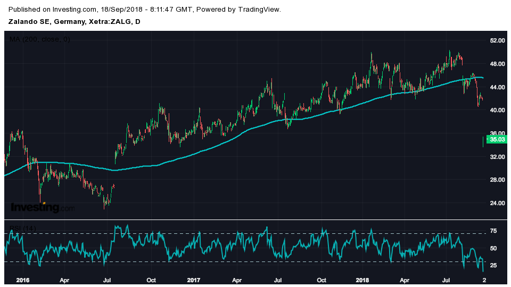This screenshot has height=287, width=511.
Task: Click the 24.00 price axis label
Action: [x=497, y=203]
